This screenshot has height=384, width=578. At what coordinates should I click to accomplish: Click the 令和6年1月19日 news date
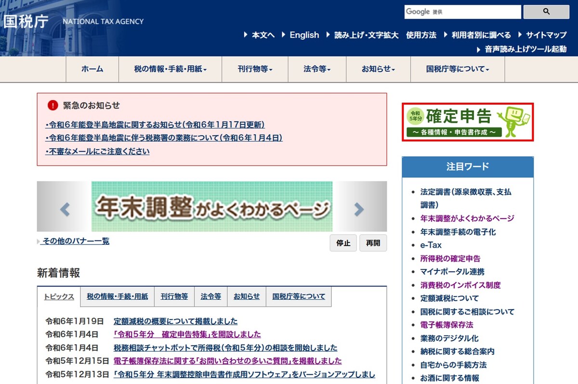click(75, 321)
